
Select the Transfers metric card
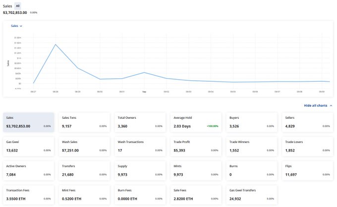click(84, 171)
